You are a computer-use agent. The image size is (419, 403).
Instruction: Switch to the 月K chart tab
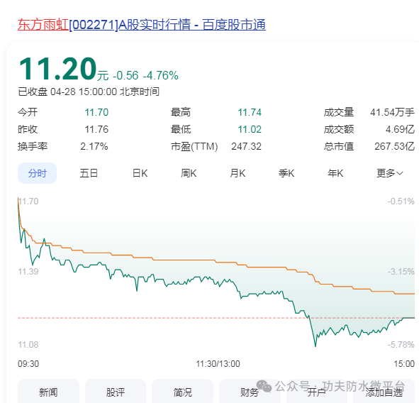(238, 173)
